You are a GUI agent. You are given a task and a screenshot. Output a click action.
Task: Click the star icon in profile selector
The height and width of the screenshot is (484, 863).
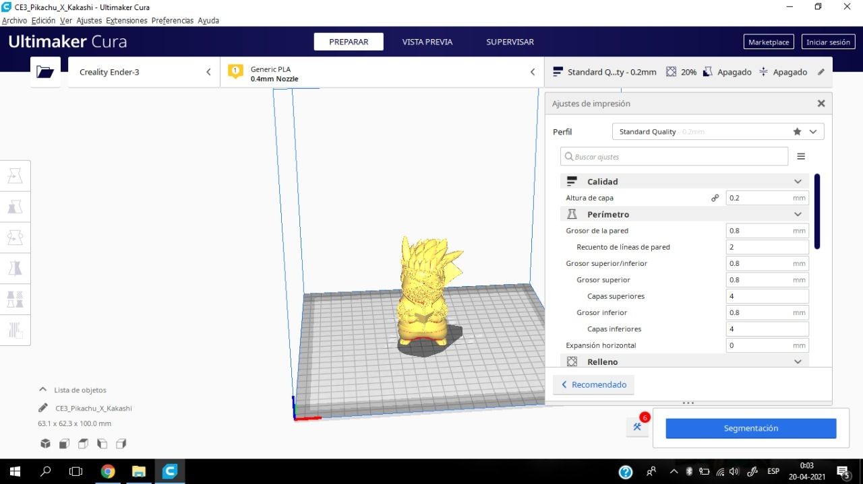[798, 132]
